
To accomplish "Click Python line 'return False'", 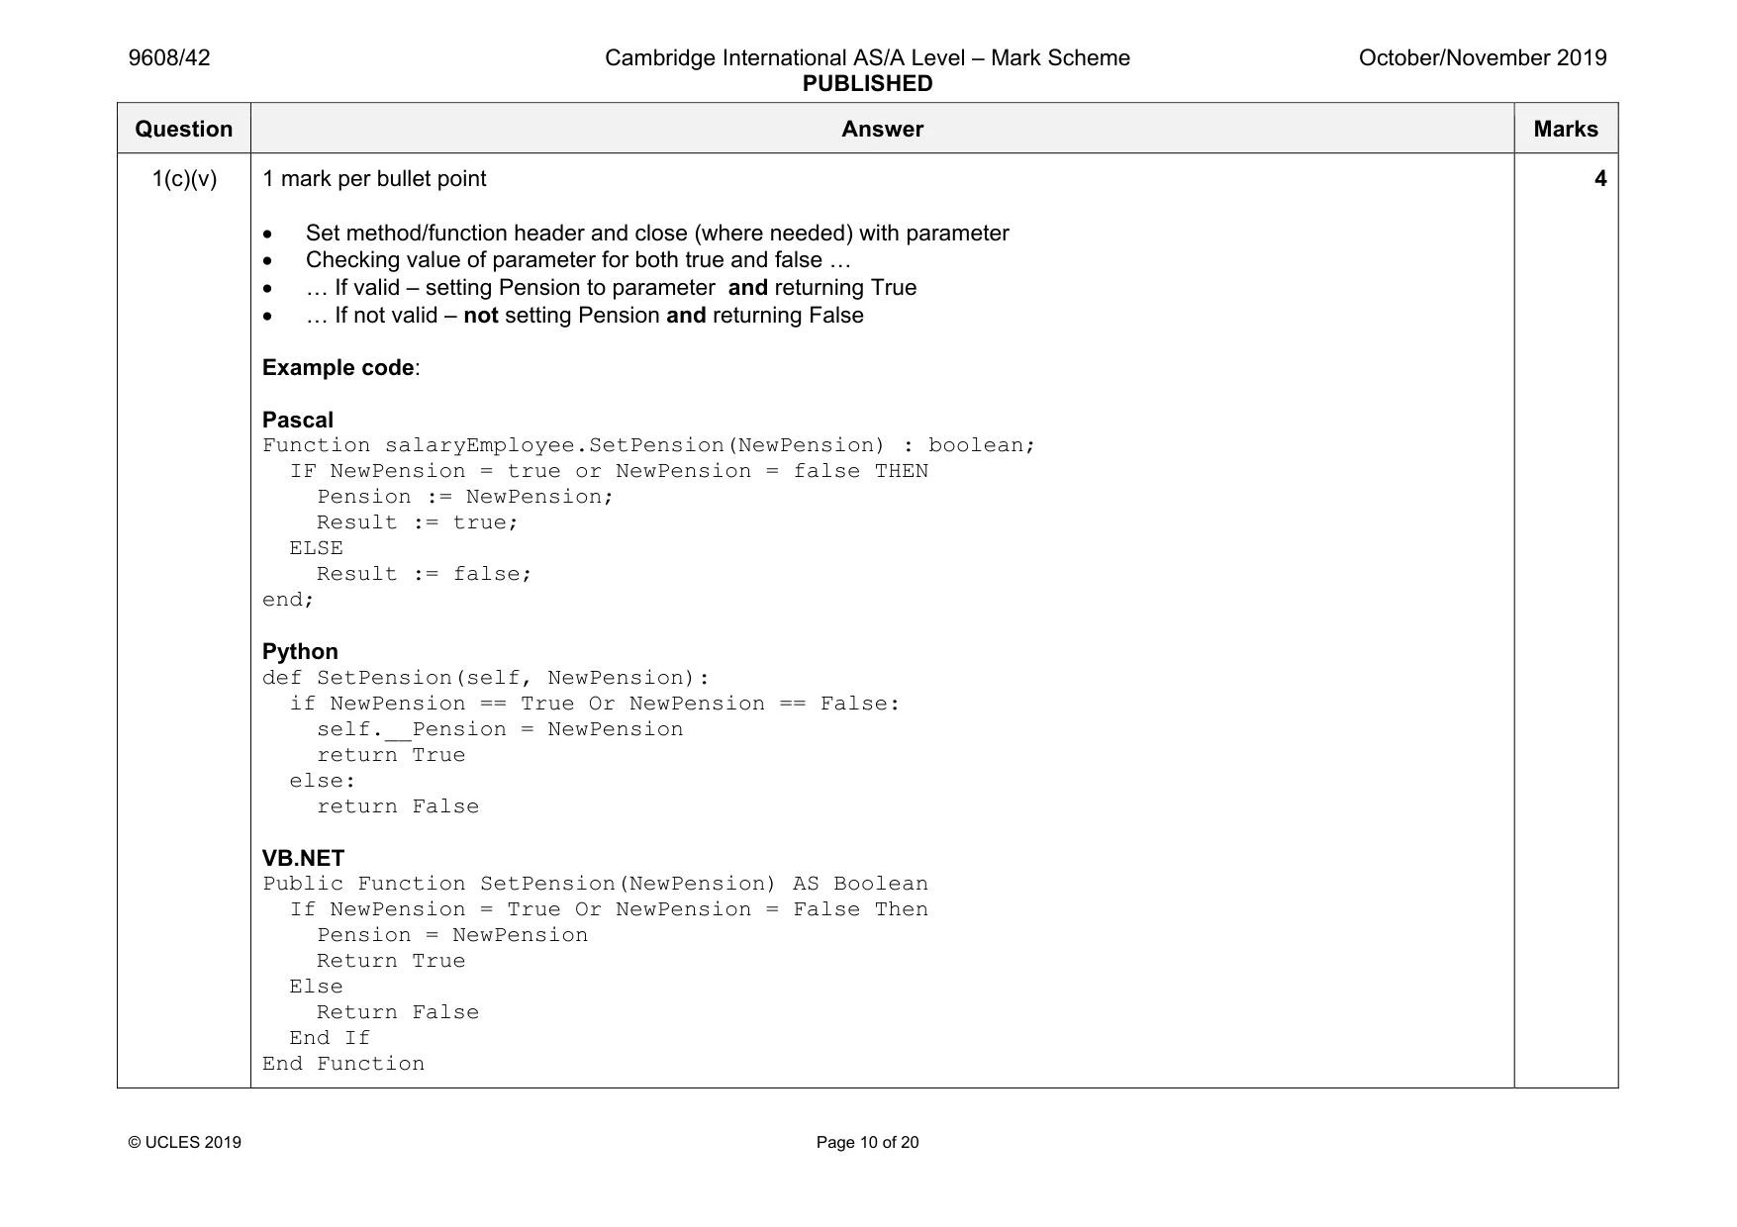I will click(x=398, y=806).
